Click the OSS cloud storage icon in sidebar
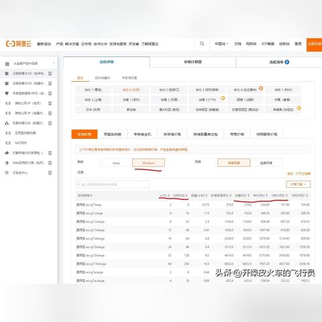This screenshot has height=322, width=322. tap(7, 153)
